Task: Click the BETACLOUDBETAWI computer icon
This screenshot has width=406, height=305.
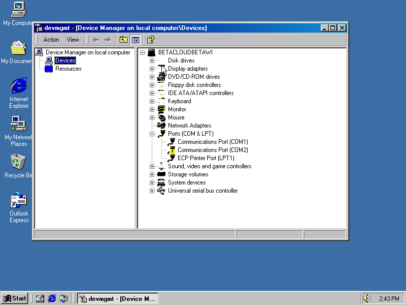Action: point(151,52)
